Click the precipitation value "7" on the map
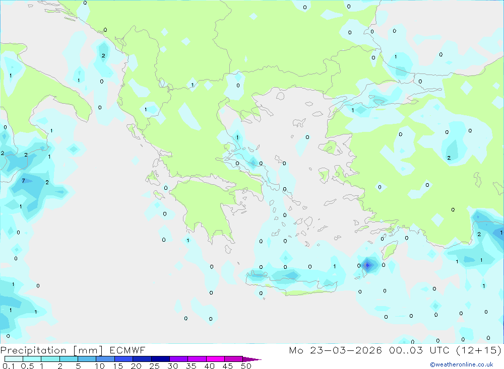The height and width of the screenshot is (369, 504). tap(24, 181)
